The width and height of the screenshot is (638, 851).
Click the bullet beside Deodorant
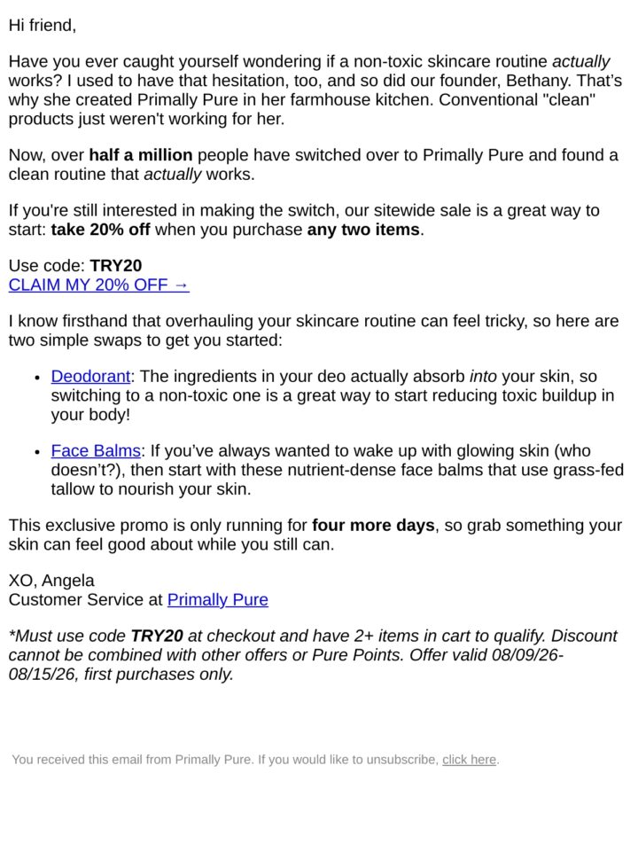pos(37,378)
